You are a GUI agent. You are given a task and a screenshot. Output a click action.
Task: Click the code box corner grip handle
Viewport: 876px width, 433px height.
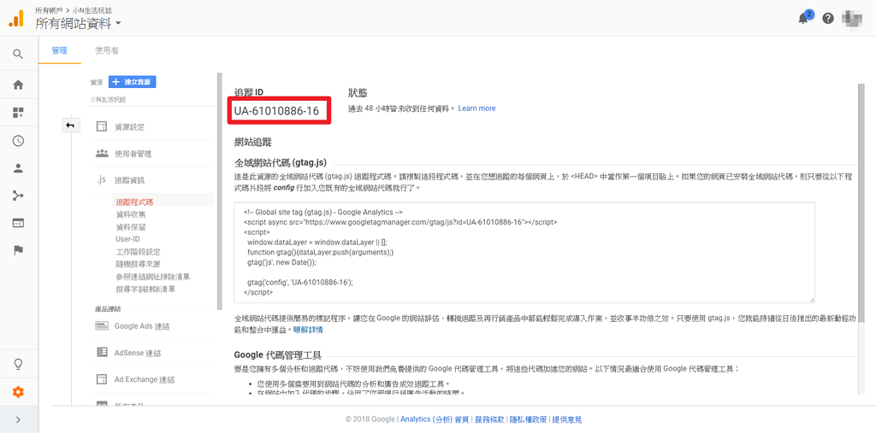[x=812, y=300]
